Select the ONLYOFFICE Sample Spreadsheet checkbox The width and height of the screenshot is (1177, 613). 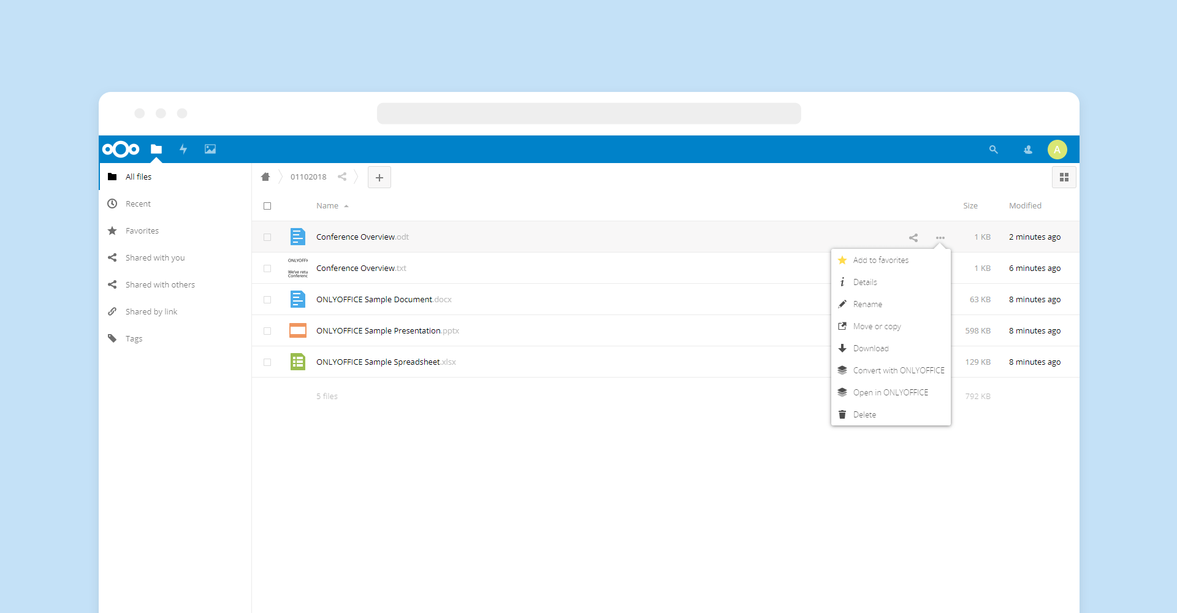pos(267,362)
